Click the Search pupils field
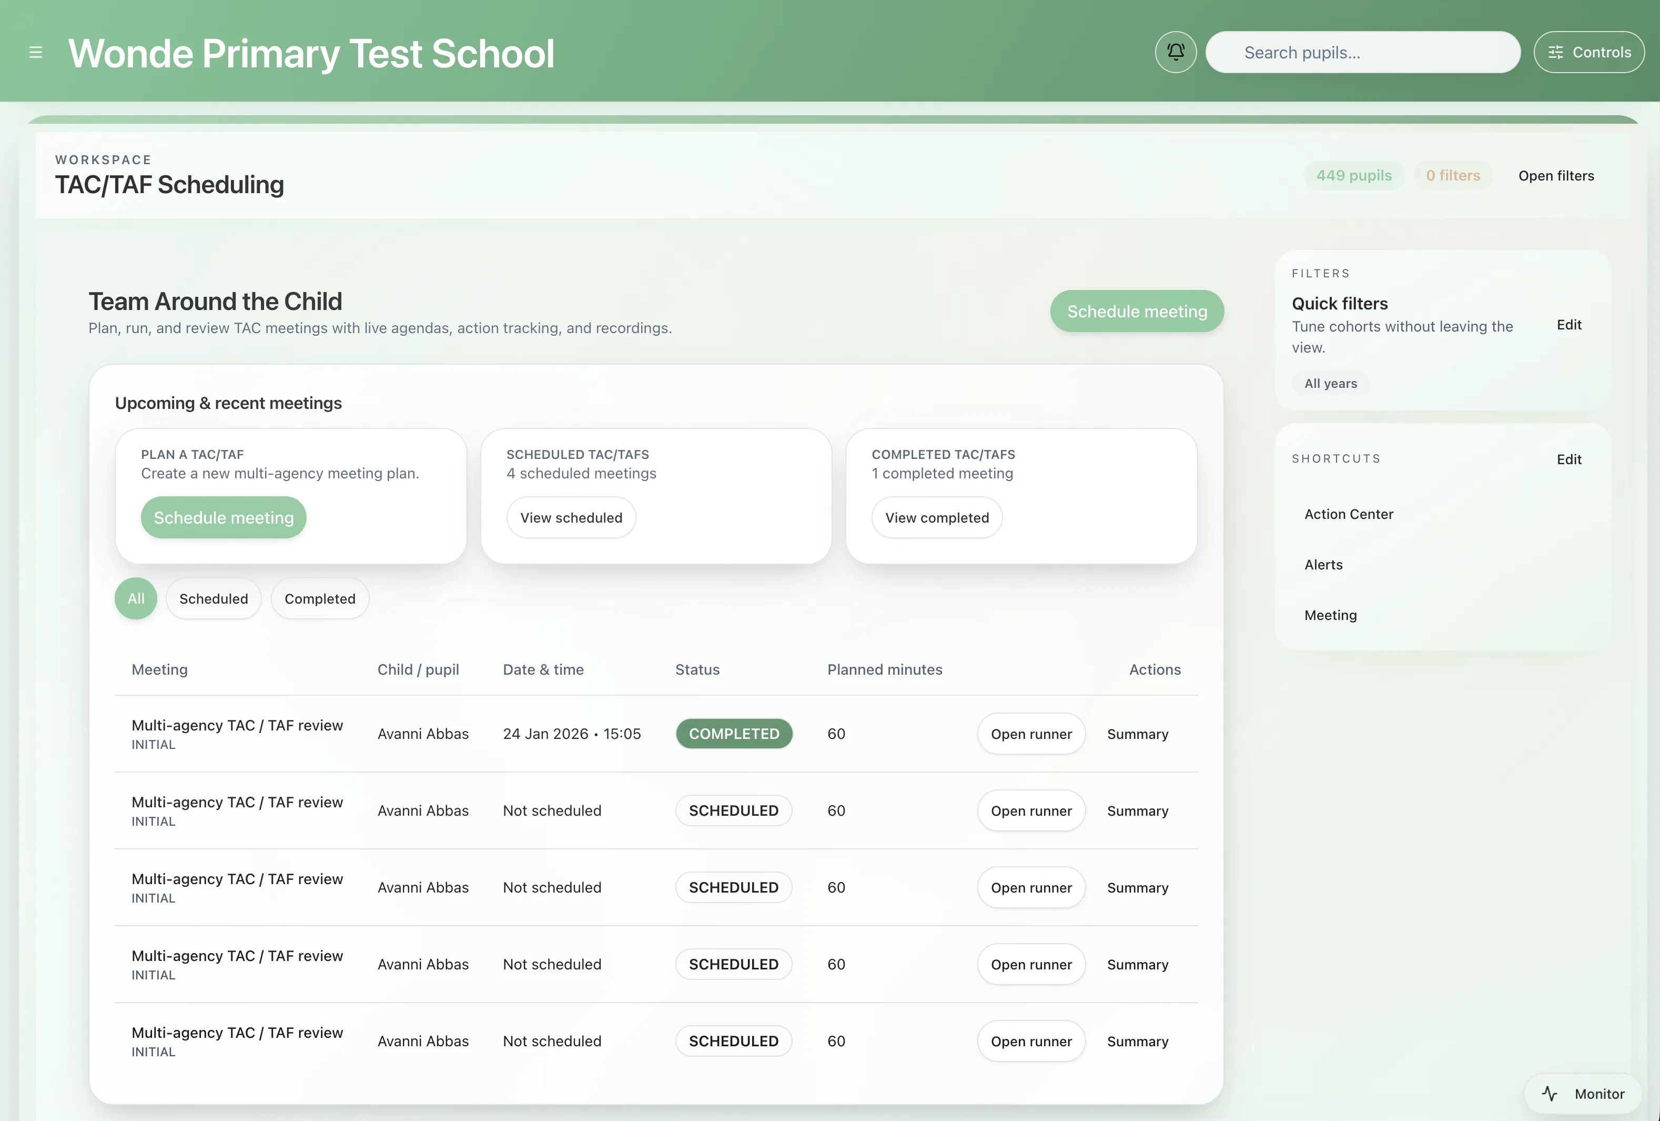Screen dimensions: 1660x1121 (1362, 52)
